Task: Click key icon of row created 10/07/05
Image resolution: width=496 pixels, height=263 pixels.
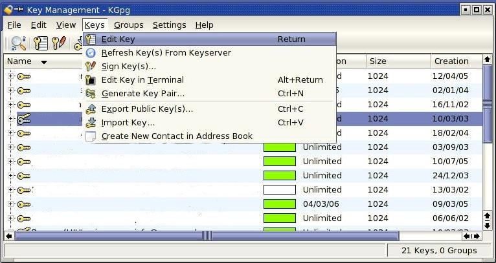Action: (24, 162)
